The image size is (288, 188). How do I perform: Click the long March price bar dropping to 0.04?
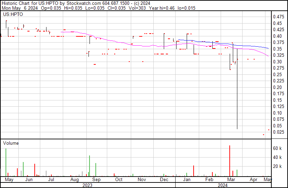(237, 89)
